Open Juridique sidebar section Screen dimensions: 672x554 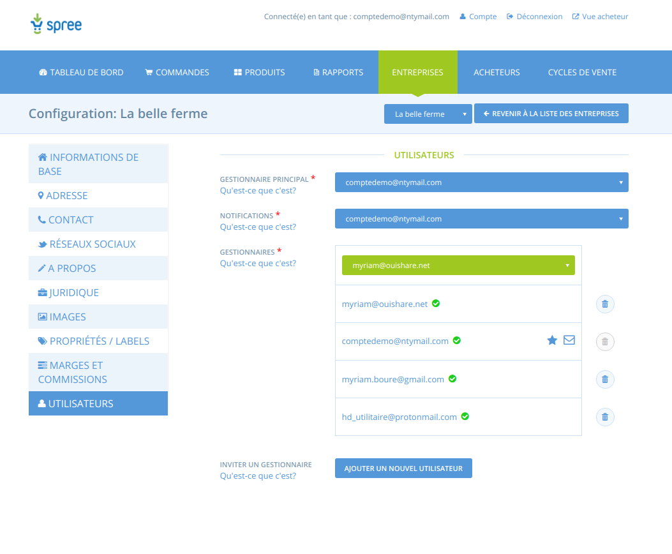pyautogui.click(x=98, y=293)
